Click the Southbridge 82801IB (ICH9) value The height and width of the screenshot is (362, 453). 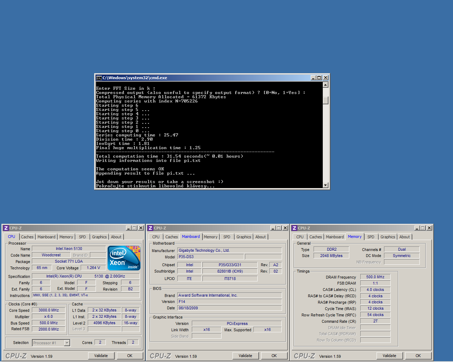pos(230,271)
